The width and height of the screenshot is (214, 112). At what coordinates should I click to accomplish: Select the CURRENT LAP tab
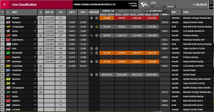(x=108, y=11)
